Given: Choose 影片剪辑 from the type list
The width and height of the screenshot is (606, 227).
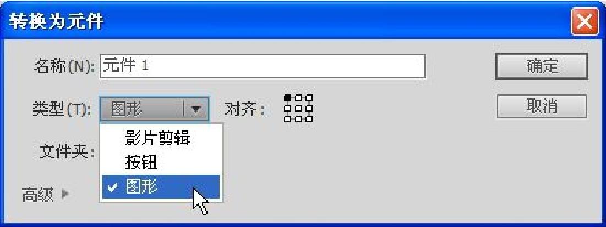Looking at the screenshot, I should [161, 138].
